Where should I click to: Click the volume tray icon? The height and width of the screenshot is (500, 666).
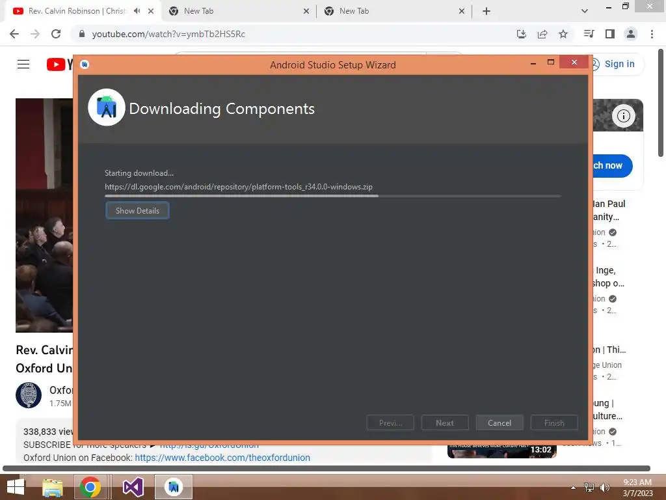click(604, 487)
